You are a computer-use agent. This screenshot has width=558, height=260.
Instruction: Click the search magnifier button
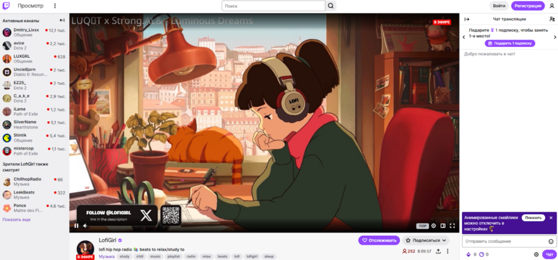click(331, 5)
